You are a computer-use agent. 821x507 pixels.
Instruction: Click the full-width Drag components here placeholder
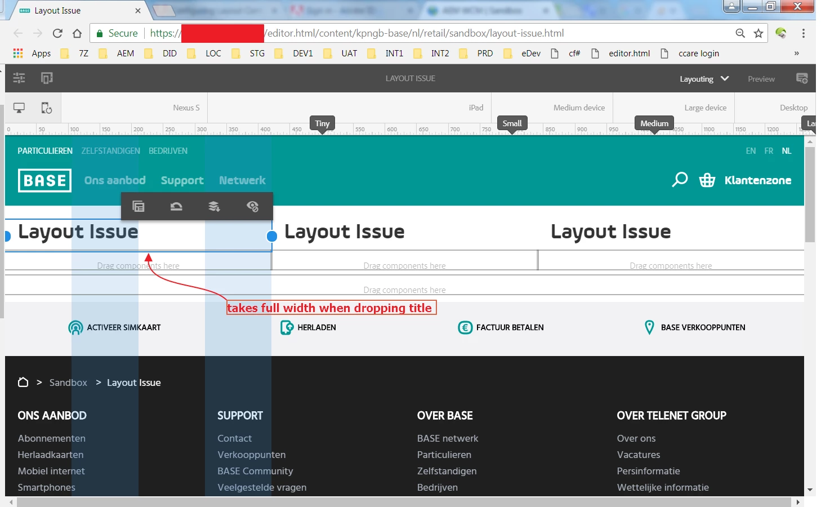point(404,290)
